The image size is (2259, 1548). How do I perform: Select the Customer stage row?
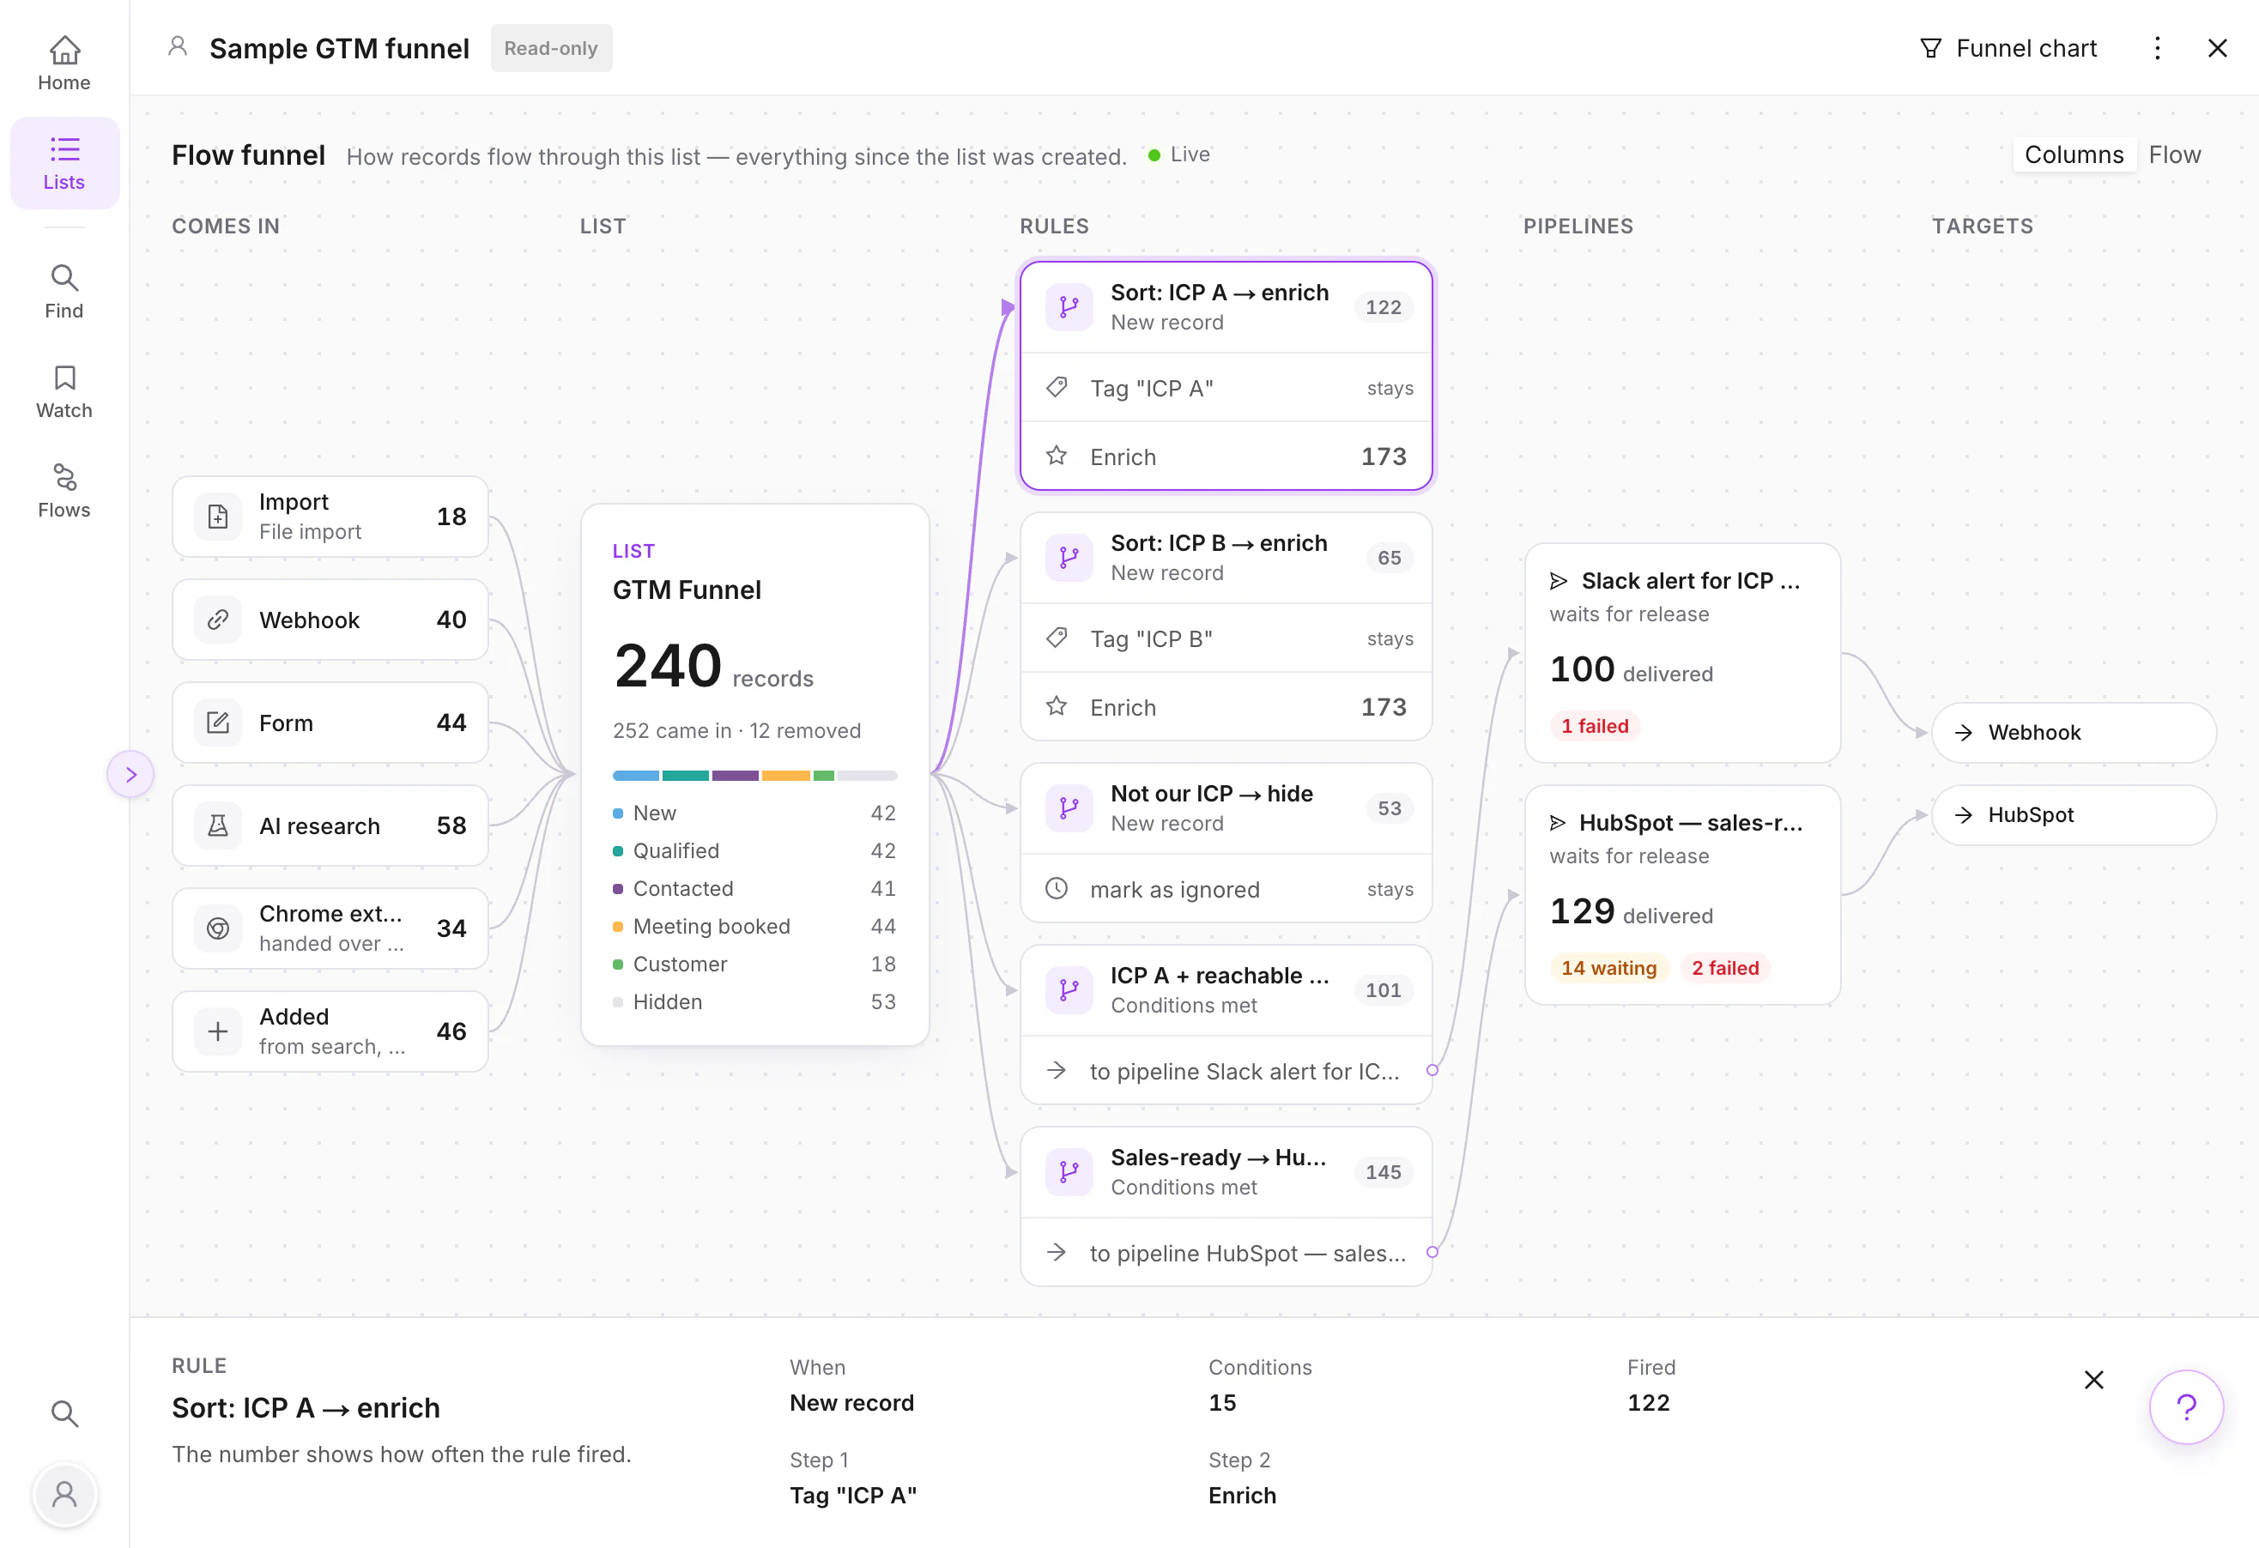point(754,964)
